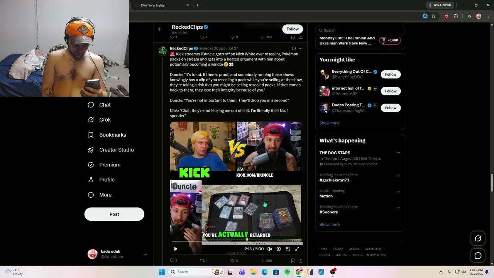
Task: Go to Profile in the sidebar
Action: coord(101,180)
